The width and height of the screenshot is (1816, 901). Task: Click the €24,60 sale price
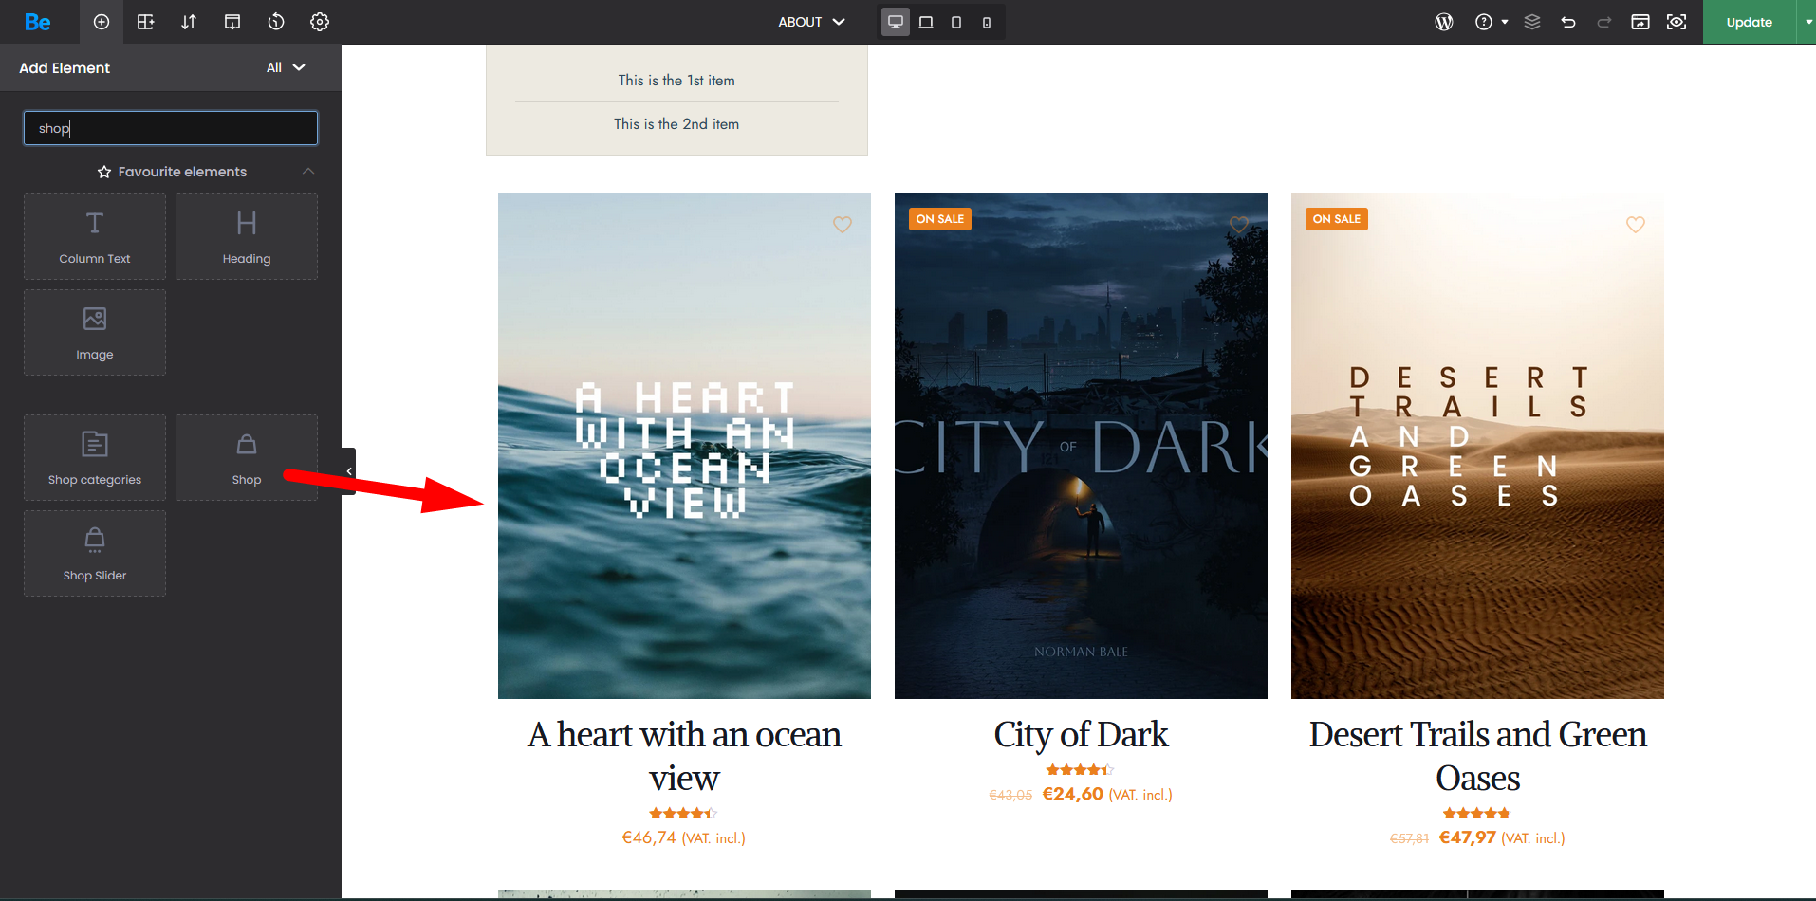click(1073, 794)
